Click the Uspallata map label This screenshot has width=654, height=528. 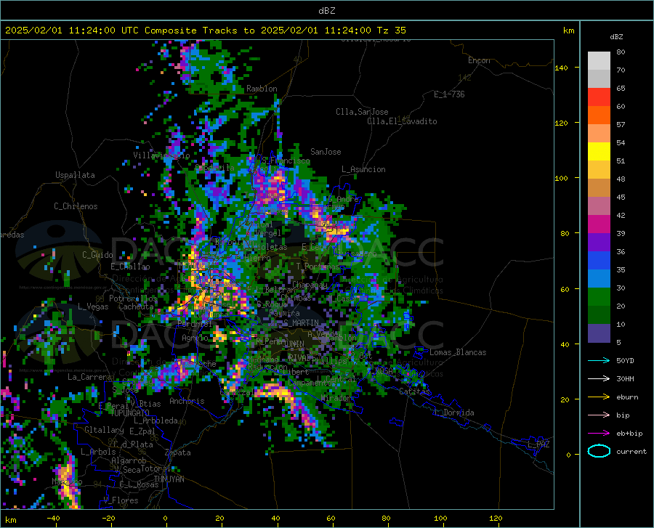75,175
